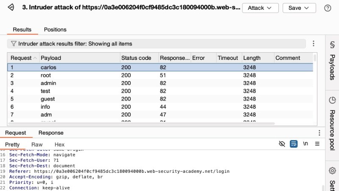Open the results filter options kebab menu

pyautogui.click(x=314, y=43)
